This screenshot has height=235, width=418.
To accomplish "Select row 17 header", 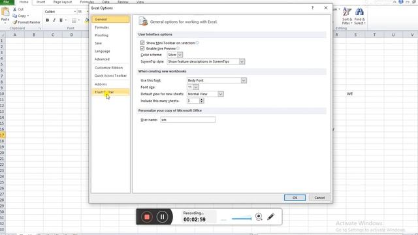I will click(3, 135).
